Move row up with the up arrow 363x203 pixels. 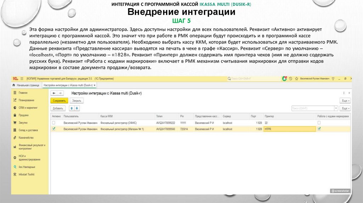72,108
